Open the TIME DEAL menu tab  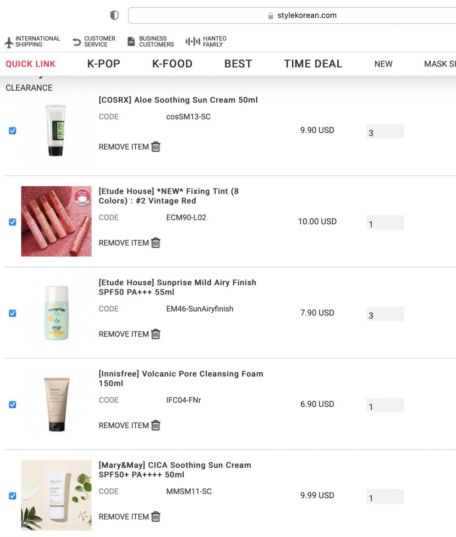pyautogui.click(x=313, y=64)
